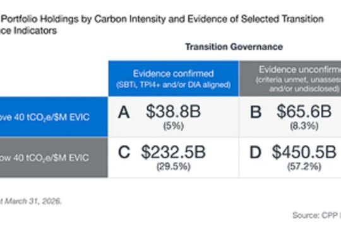Click the (57.2%) percentage label
Screen dimensions: 341x233
tap(304, 167)
